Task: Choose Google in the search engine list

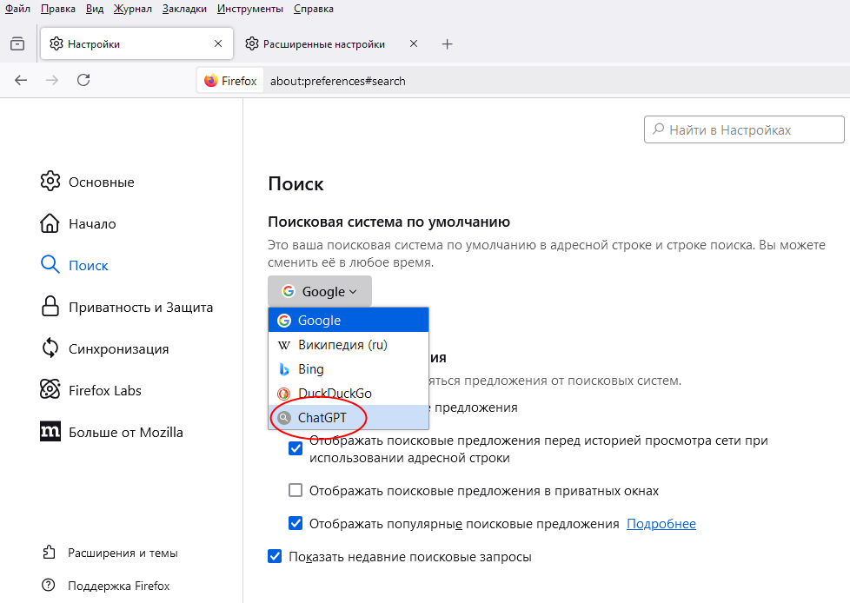Action: pos(349,321)
